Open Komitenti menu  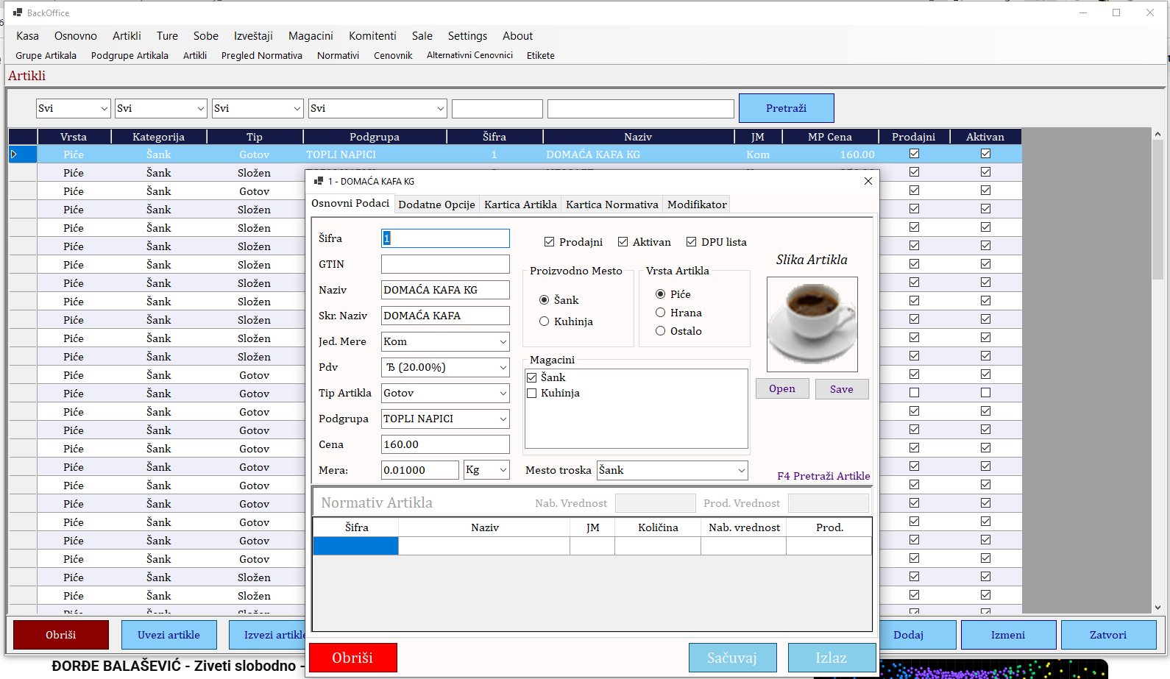372,35
